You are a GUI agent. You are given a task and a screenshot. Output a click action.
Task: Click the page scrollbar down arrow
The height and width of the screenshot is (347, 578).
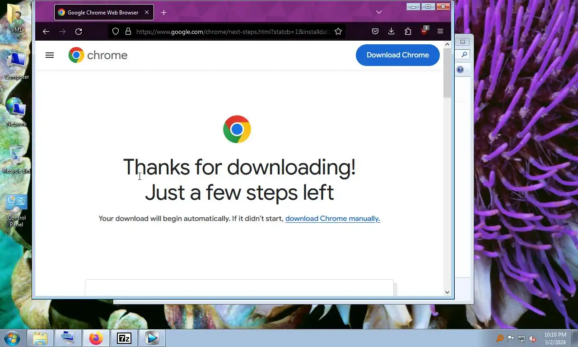[x=447, y=292]
